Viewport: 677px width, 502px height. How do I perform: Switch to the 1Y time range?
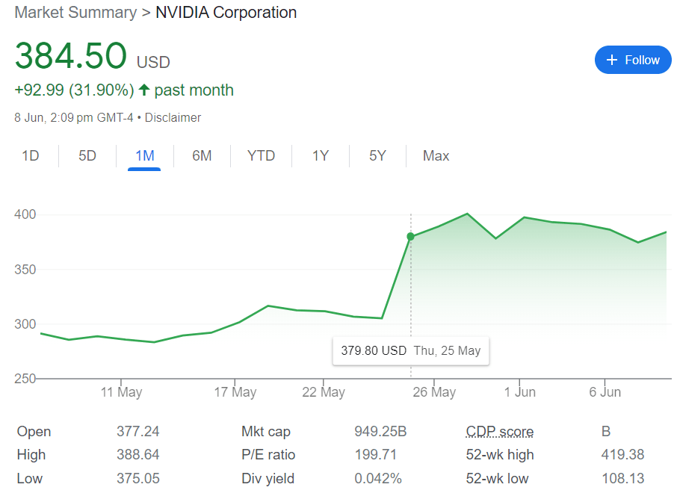point(321,155)
